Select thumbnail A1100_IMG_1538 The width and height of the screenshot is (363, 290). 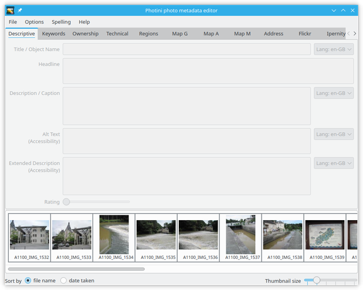click(x=283, y=238)
